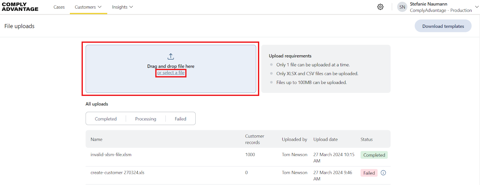Click the Stefanie Naumann user name
Viewport: 480px width, 185px height.
[429, 4]
